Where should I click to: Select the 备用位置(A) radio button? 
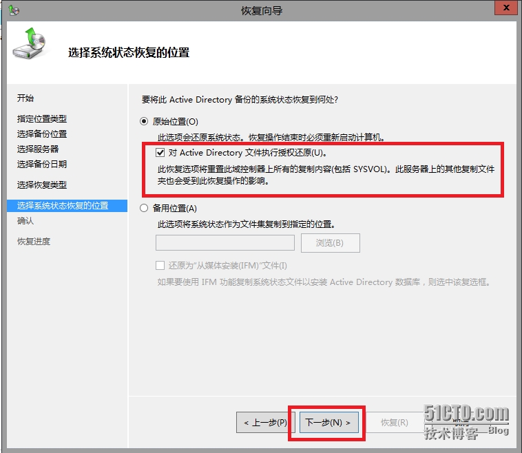click(144, 209)
